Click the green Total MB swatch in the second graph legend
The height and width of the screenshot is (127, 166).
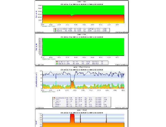tap(57, 63)
